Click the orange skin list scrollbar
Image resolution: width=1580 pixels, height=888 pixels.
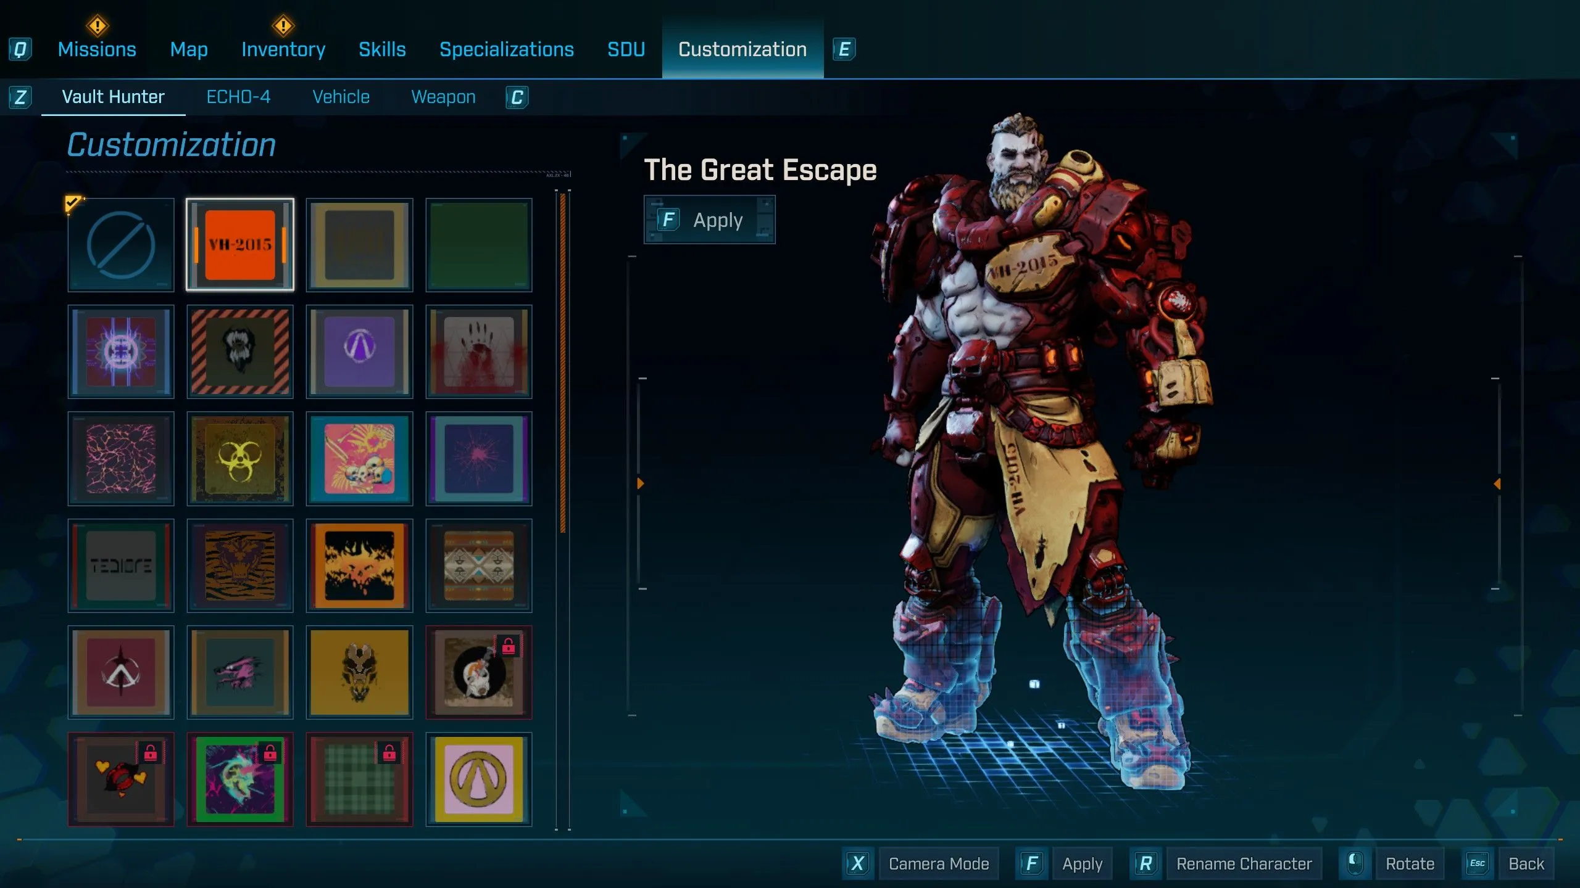(563, 364)
